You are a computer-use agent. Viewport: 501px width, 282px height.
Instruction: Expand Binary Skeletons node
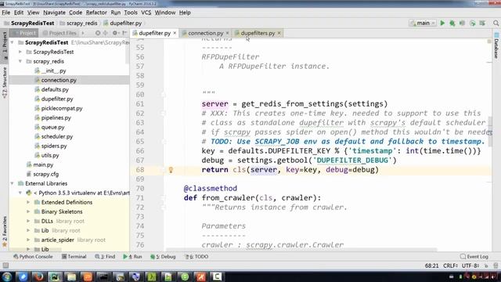click(x=28, y=211)
